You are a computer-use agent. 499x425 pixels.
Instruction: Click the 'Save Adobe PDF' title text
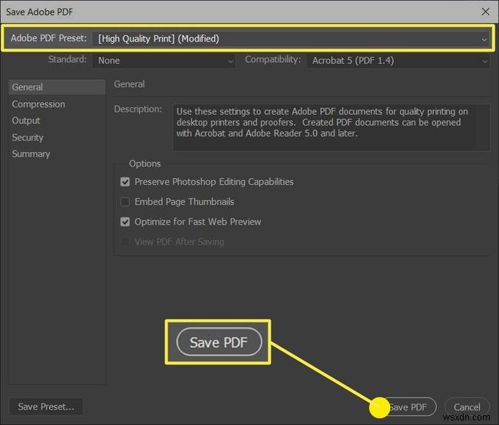39,12
